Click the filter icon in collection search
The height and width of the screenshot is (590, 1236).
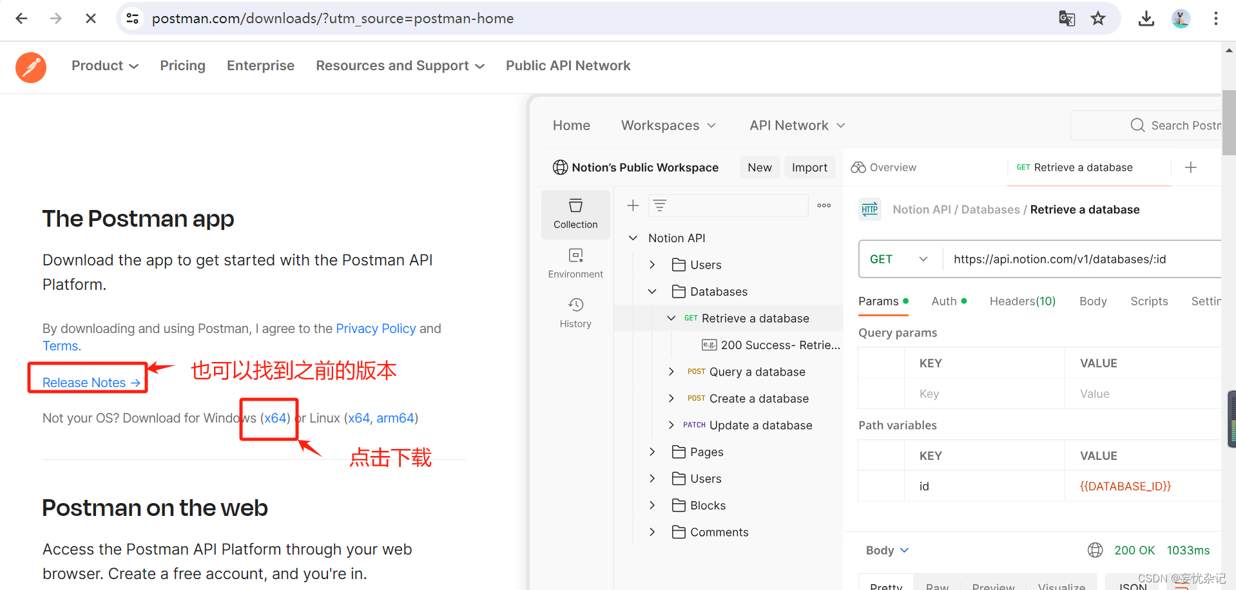(x=660, y=205)
